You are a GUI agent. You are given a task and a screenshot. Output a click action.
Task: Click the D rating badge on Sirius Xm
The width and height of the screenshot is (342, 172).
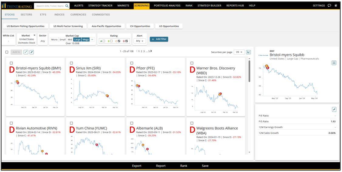[x=72, y=70]
